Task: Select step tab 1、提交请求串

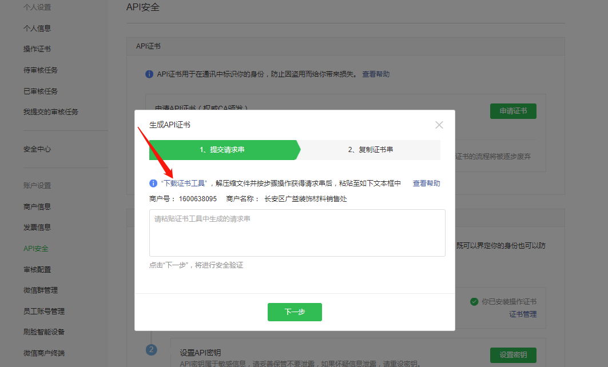Action: (222, 150)
